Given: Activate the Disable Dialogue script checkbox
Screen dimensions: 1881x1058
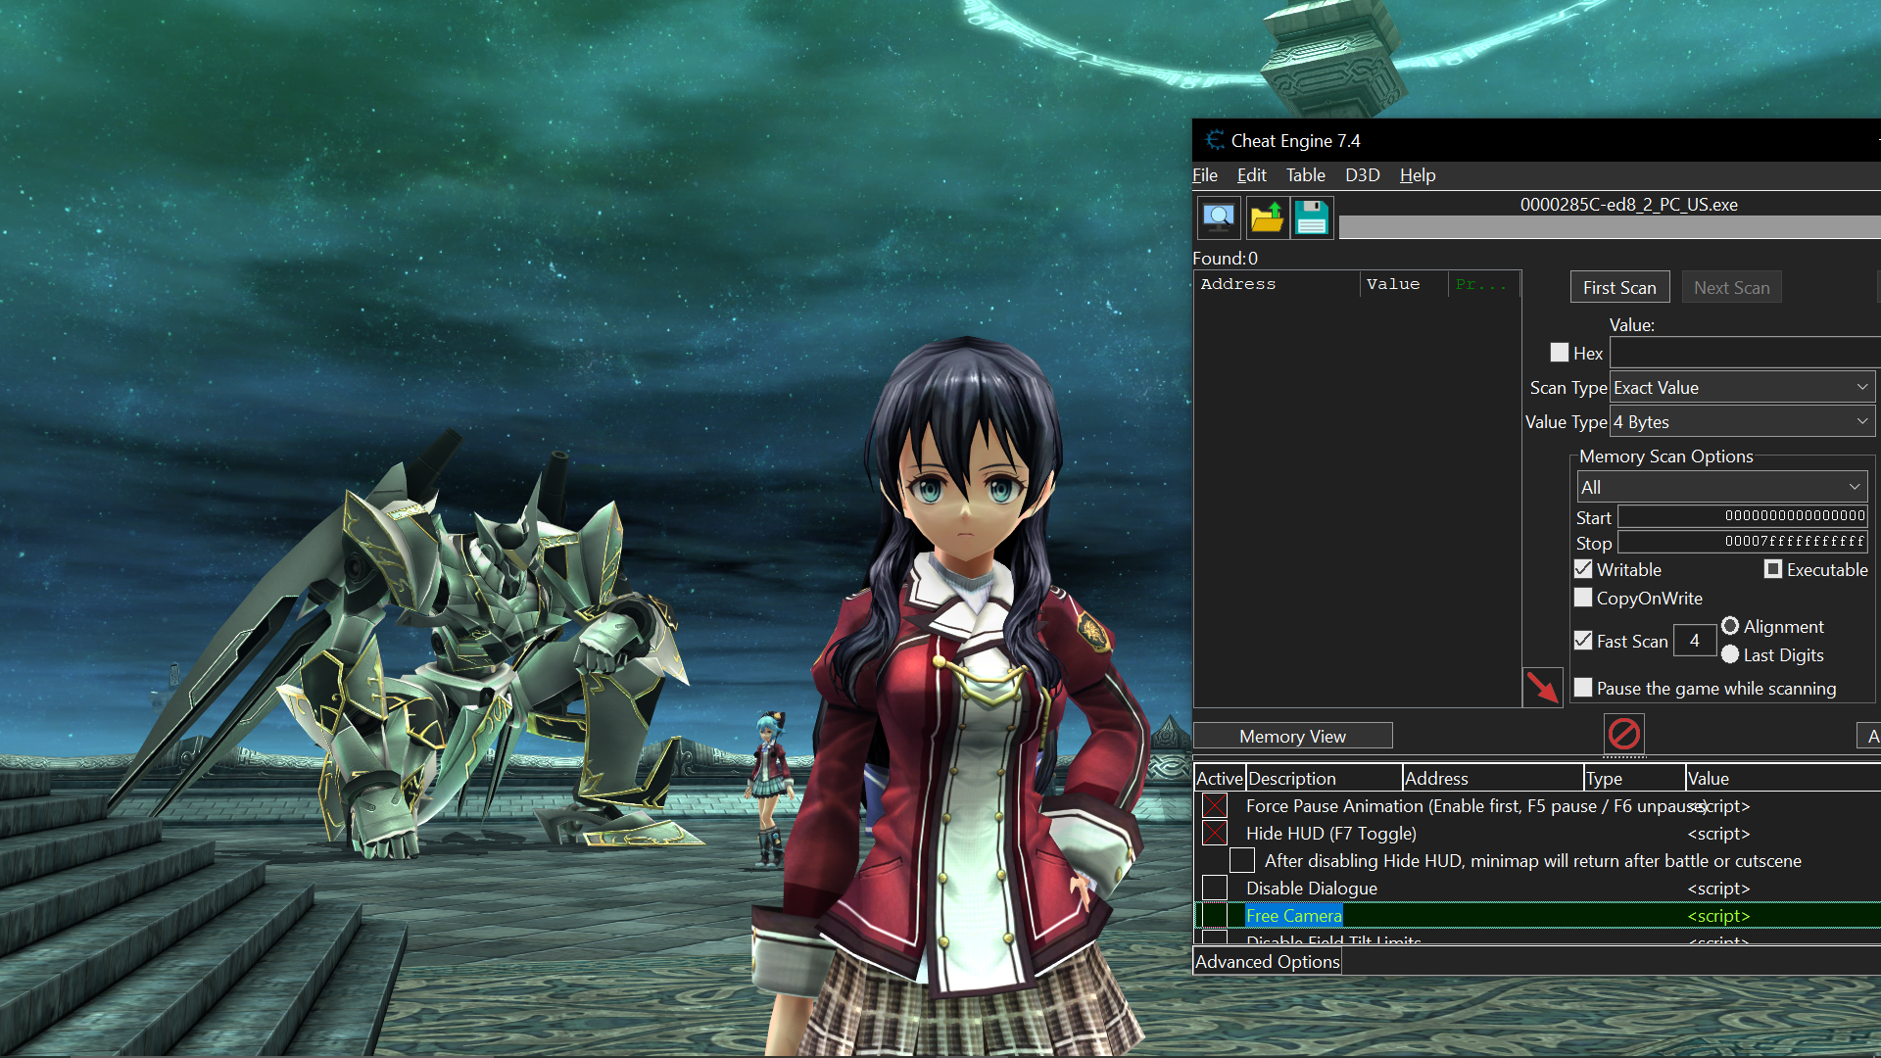Looking at the screenshot, I should click(x=1215, y=888).
